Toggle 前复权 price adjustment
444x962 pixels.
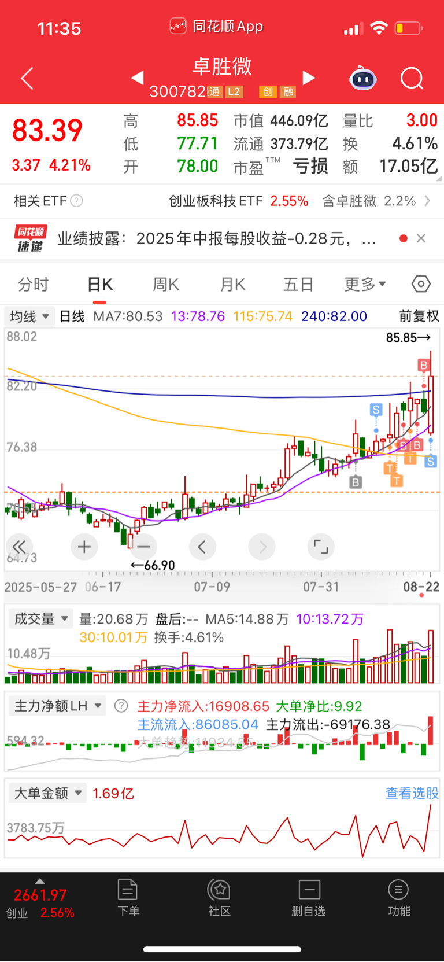point(419,316)
